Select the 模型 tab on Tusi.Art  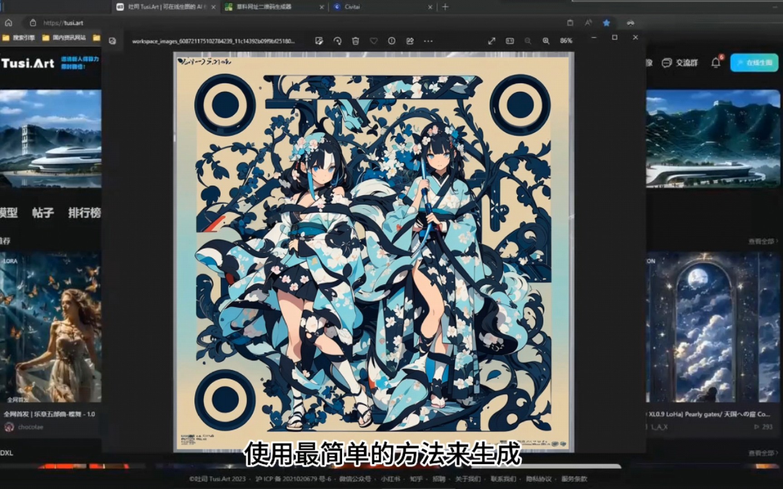[9, 212]
